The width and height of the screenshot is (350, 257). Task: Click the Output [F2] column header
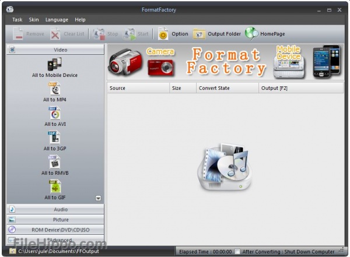pos(301,88)
